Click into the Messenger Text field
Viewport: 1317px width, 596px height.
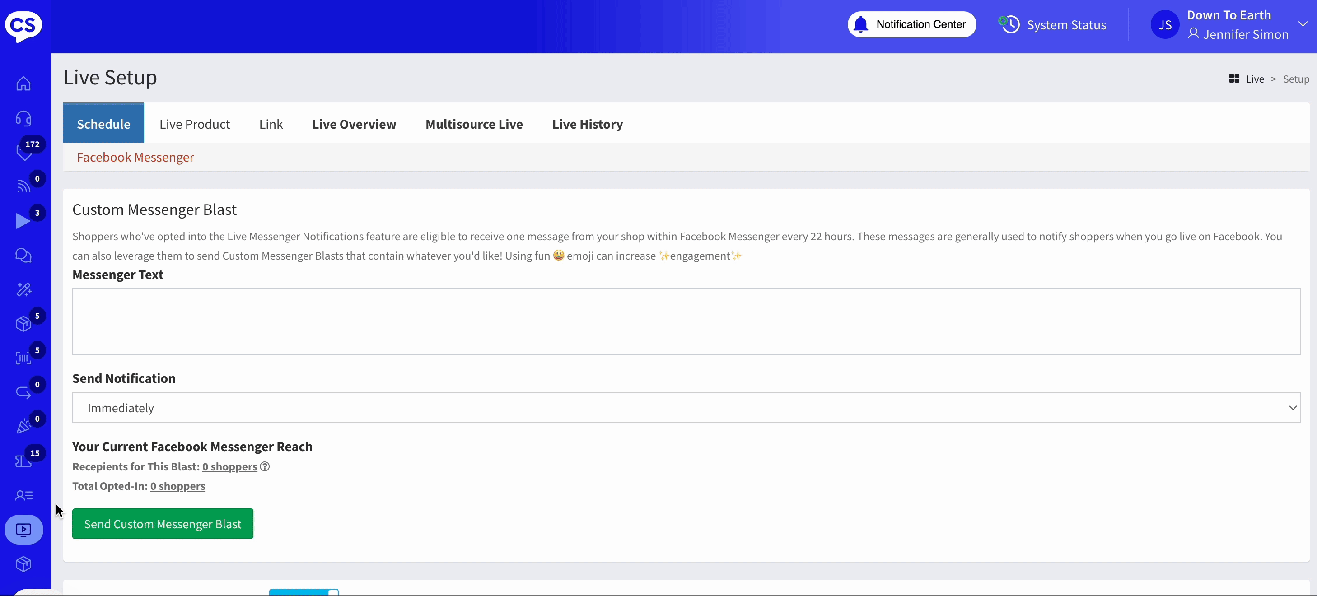pyautogui.click(x=686, y=321)
